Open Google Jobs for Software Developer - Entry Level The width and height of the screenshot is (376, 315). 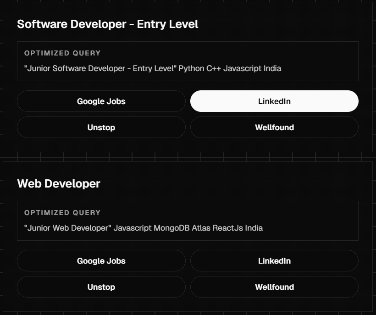(101, 101)
